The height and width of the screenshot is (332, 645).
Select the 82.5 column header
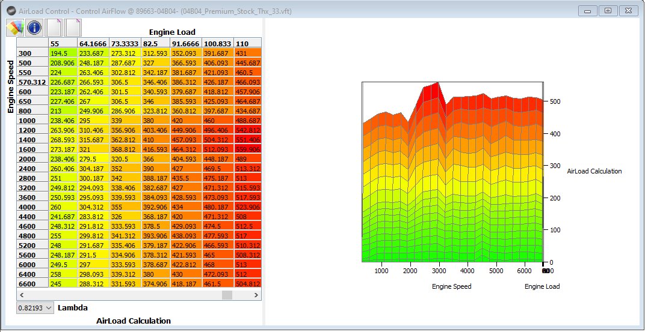click(156, 43)
